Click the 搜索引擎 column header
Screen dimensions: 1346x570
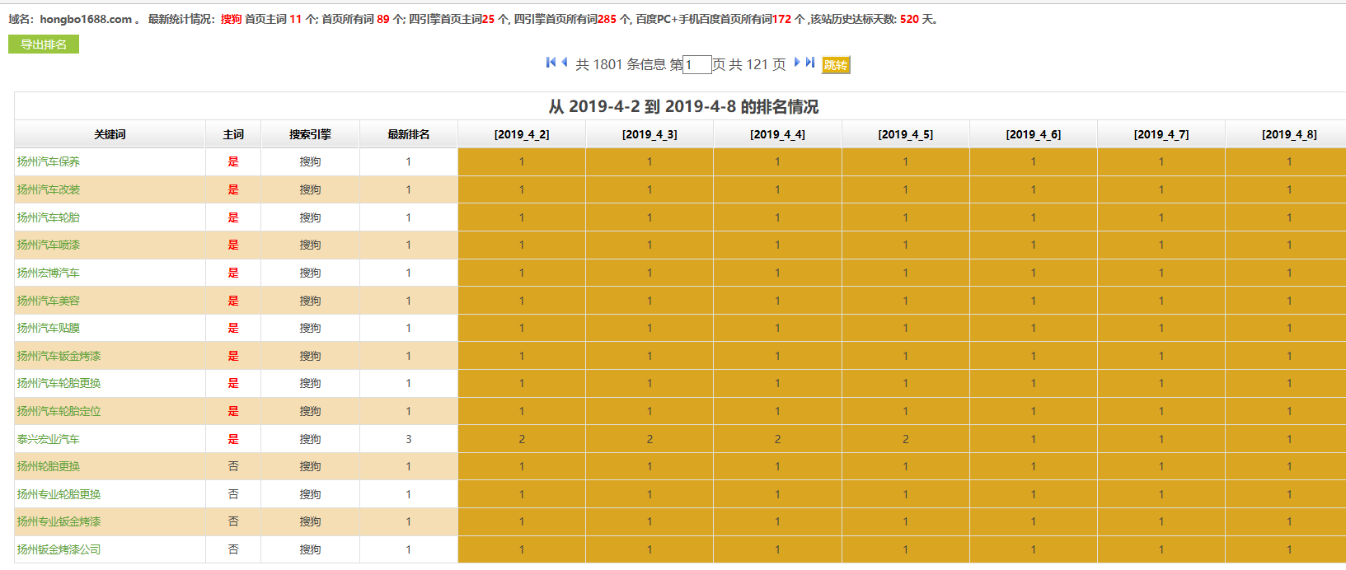pyautogui.click(x=310, y=134)
